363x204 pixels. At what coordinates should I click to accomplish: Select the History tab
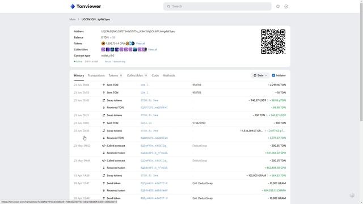[79, 75]
